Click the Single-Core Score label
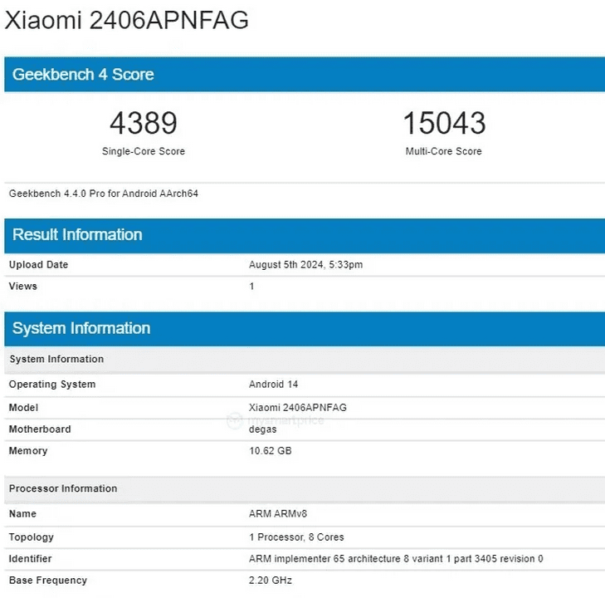The height and width of the screenshot is (598, 605). 143,151
